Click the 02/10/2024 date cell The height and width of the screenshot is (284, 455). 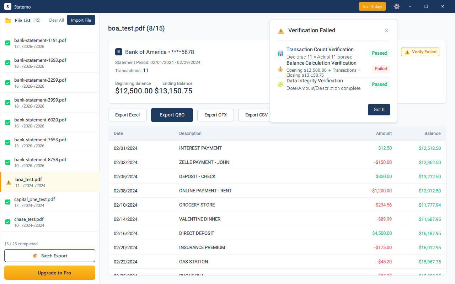coord(125,205)
